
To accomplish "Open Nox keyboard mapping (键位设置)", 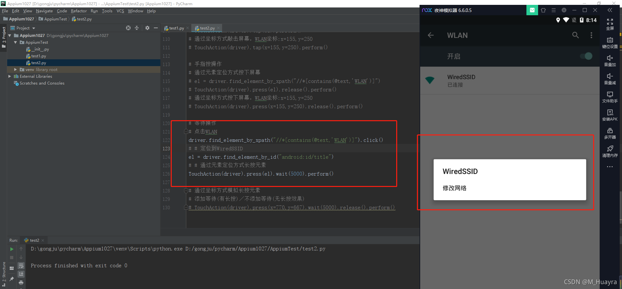I will (610, 43).
